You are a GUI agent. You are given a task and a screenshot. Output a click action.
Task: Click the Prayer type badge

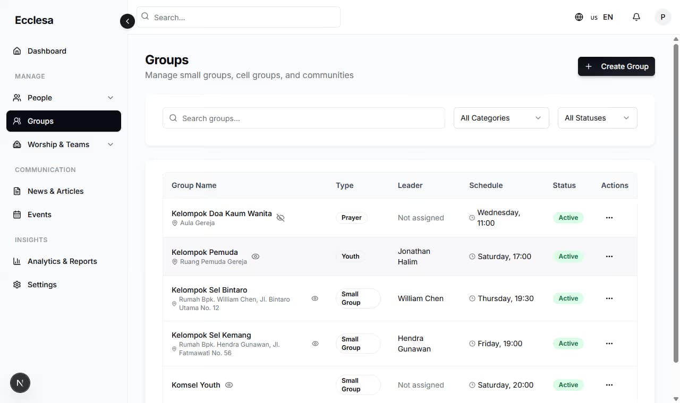pyautogui.click(x=351, y=218)
